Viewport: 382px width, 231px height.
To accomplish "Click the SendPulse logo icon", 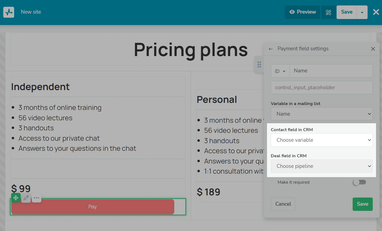I will click(9, 12).
